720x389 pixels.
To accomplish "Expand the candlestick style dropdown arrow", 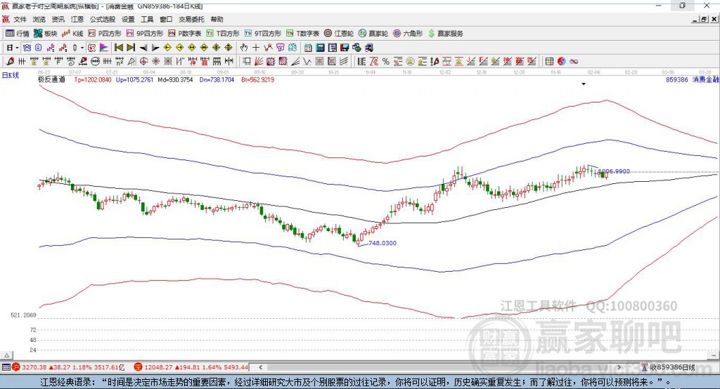I will coord(82,48).
